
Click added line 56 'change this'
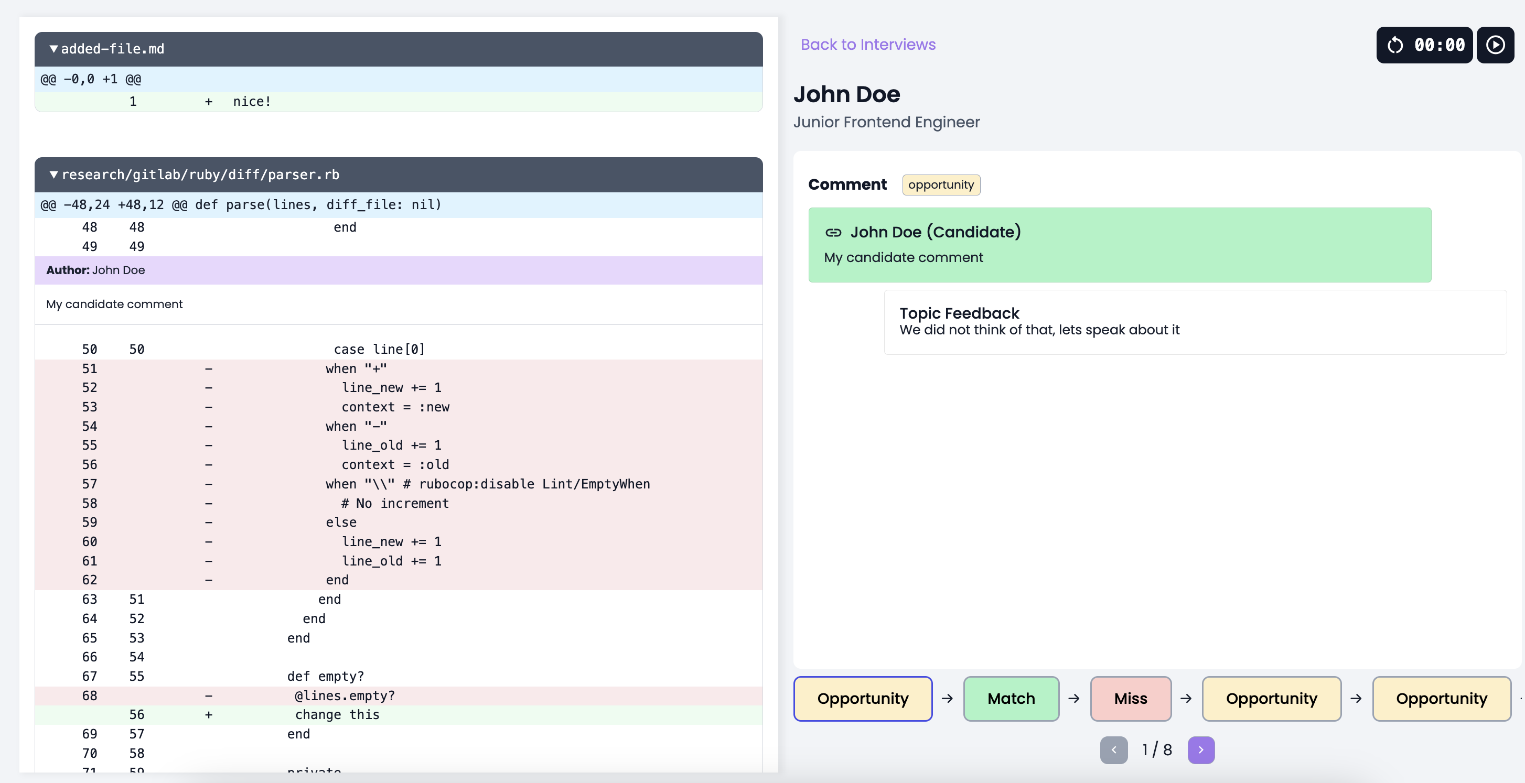click(399, 715)
